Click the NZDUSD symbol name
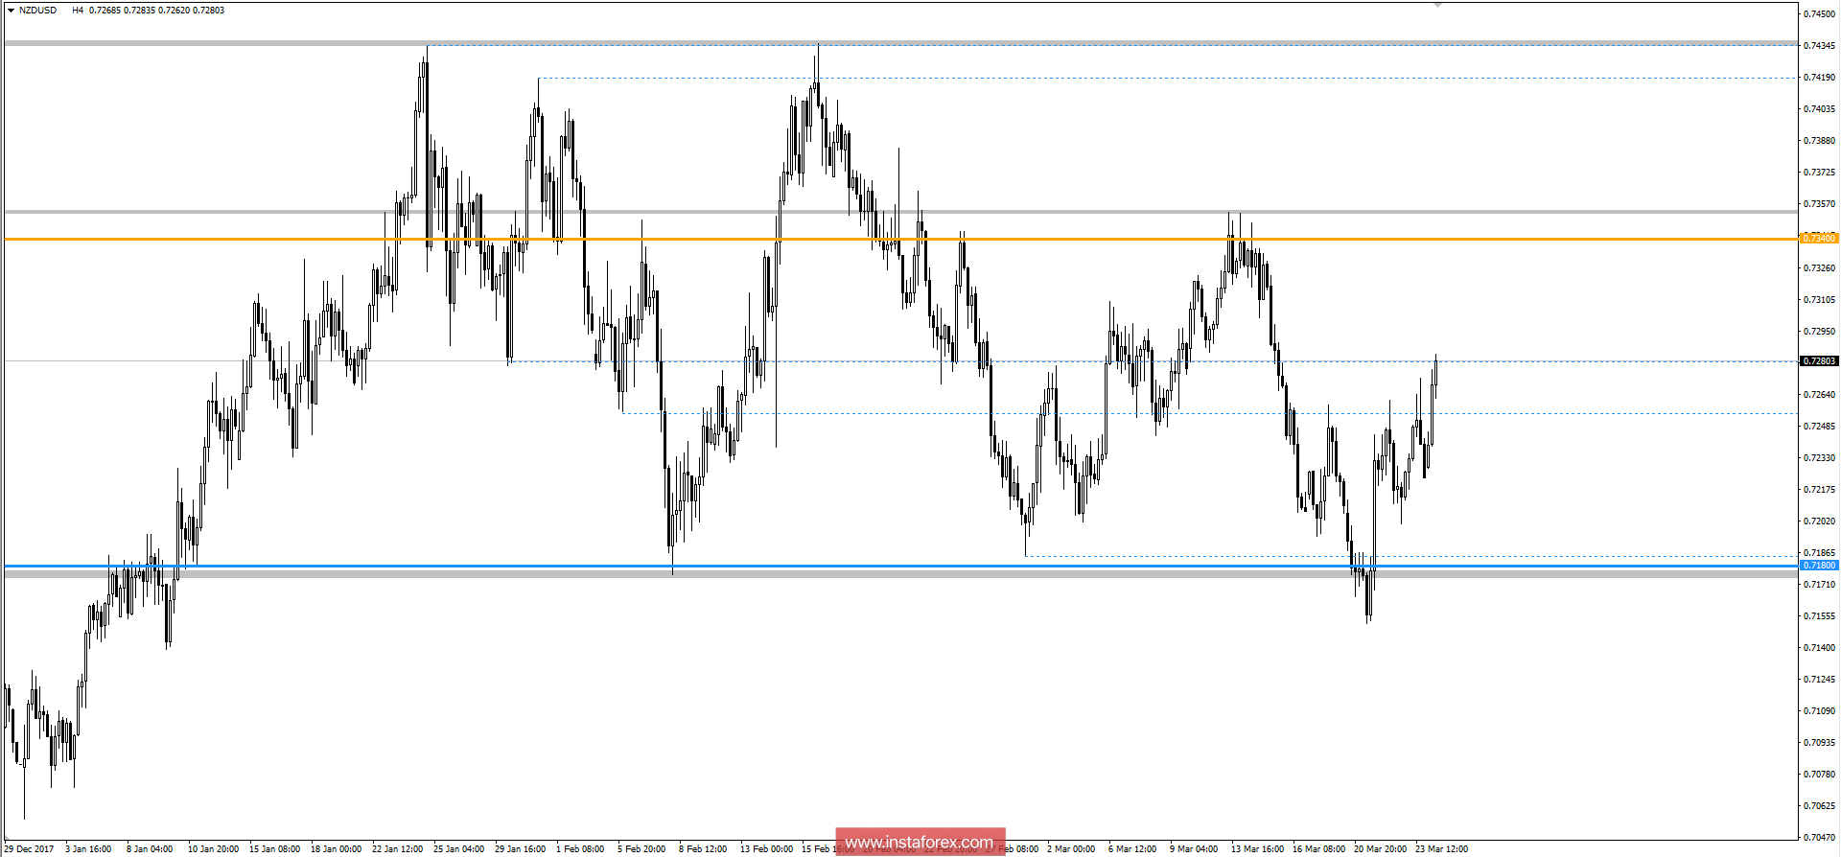 (x=37, y=11)
